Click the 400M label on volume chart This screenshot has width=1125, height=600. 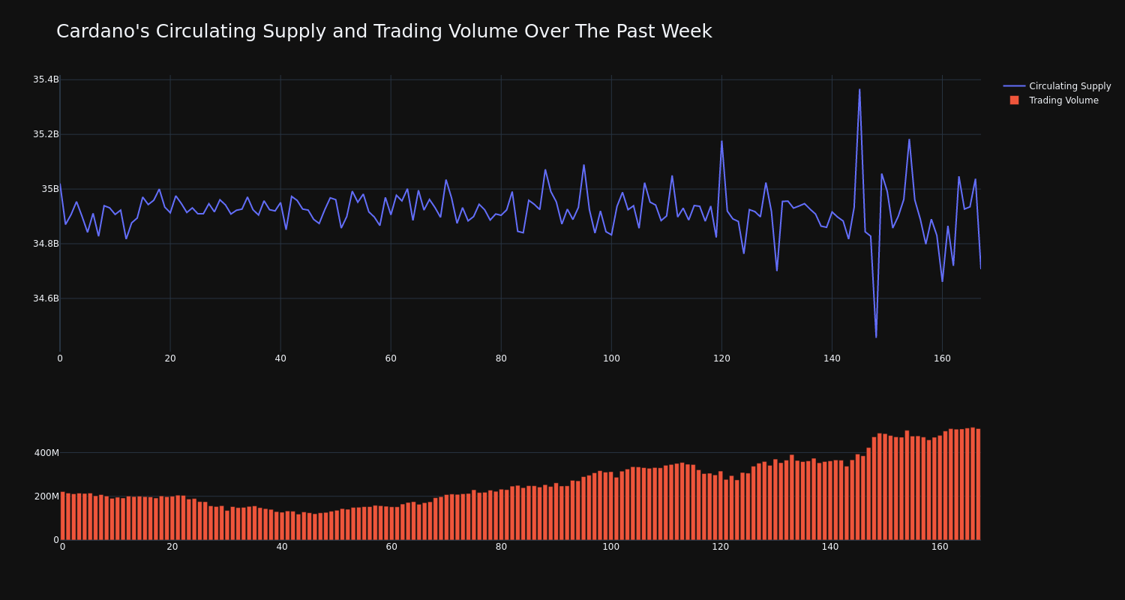click(x=46, y=453)
